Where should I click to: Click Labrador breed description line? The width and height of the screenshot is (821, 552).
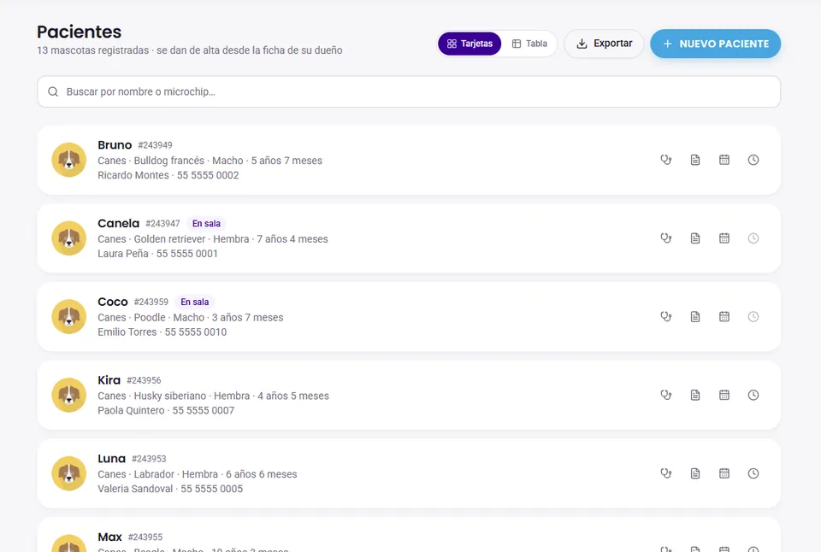198,474
